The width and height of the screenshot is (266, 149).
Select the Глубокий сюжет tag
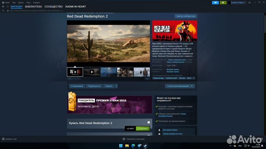click(x=171, y=78)
